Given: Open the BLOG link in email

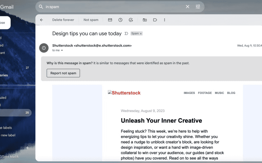Looking at the screenshot, I should pyautogui.click(x=231, y=93).
